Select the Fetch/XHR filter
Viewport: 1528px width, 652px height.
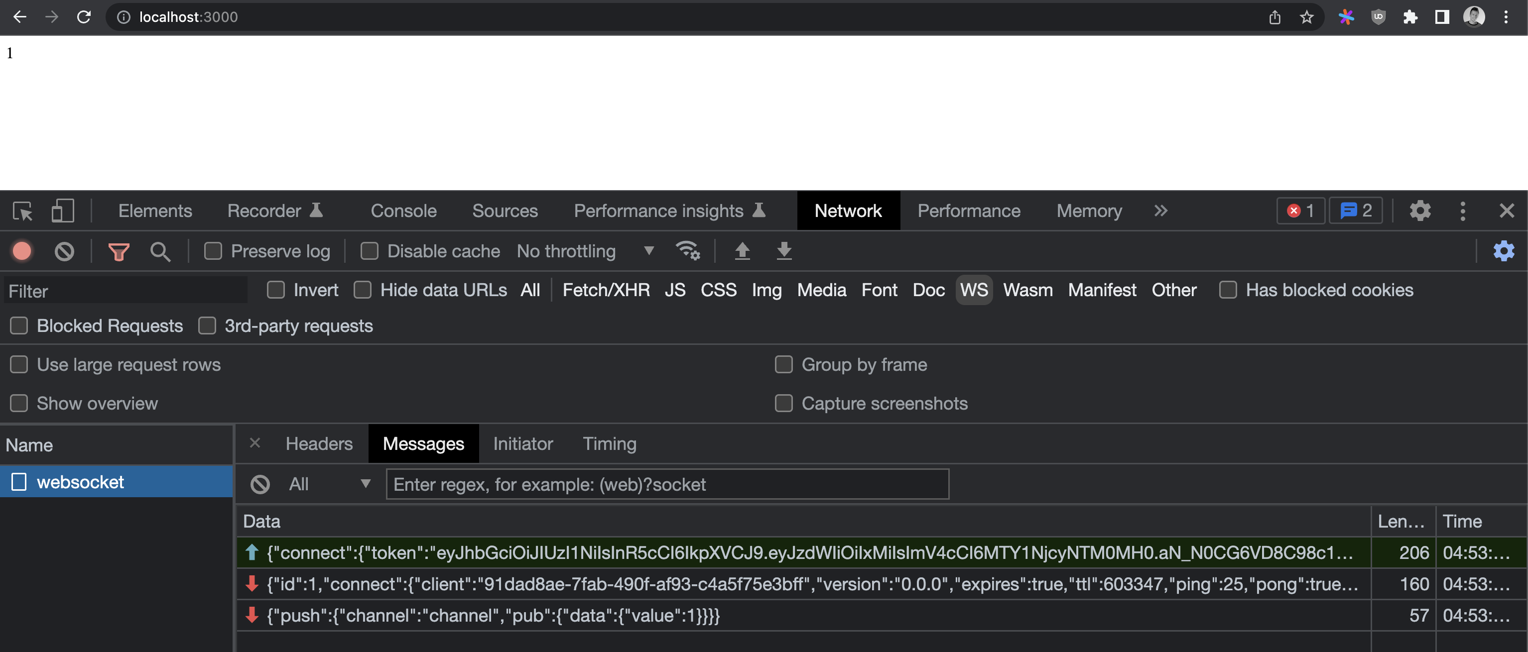[x=606, y=290]
